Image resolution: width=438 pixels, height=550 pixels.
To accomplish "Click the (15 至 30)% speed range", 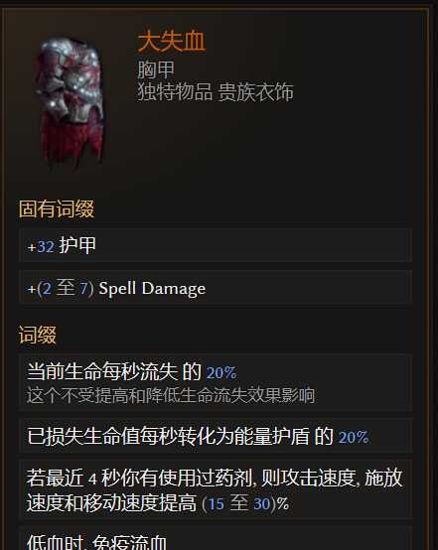I will click(x=245, y=503).
